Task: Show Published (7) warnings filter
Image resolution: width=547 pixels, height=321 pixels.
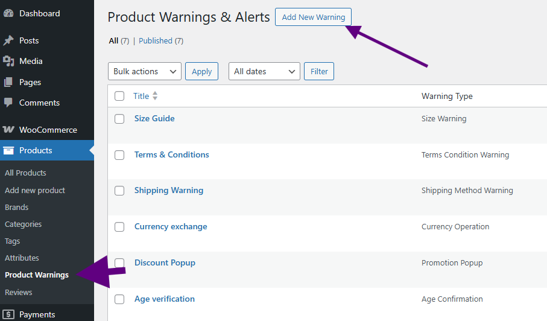Action: tap(161, 41)
